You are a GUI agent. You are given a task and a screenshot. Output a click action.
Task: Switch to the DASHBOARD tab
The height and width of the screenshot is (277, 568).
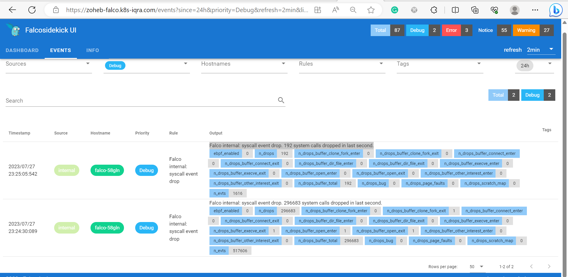[x=22, y=50]
